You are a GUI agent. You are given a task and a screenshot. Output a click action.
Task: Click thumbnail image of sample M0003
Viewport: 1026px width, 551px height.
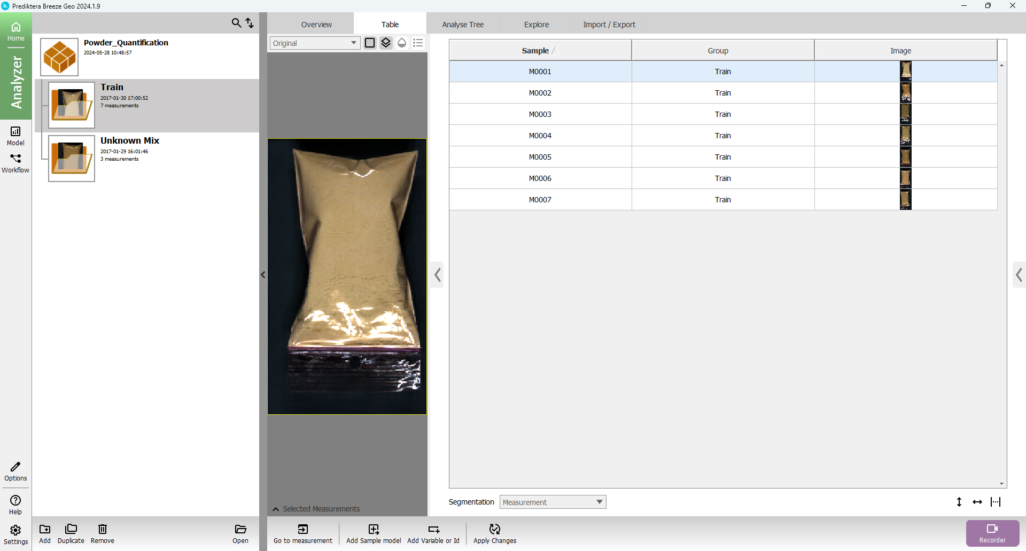tap(905, 114)
